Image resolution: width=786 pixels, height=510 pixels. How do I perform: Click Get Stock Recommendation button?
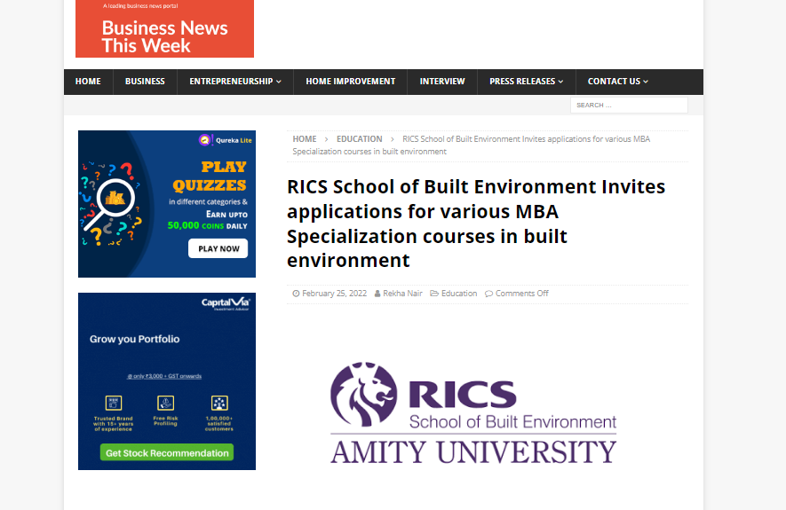click(167, 453)
